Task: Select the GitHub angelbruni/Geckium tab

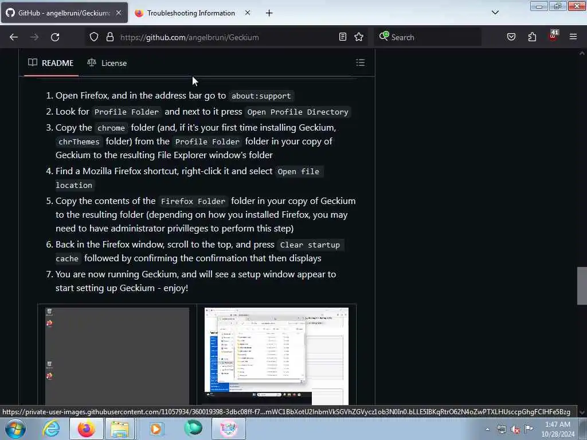Action: point(64,13)
